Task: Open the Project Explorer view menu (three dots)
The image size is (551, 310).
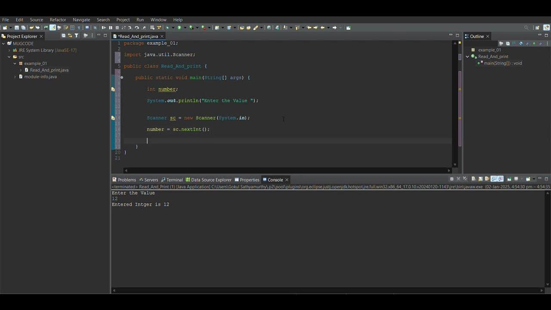Action: click(x=92, y=36)
